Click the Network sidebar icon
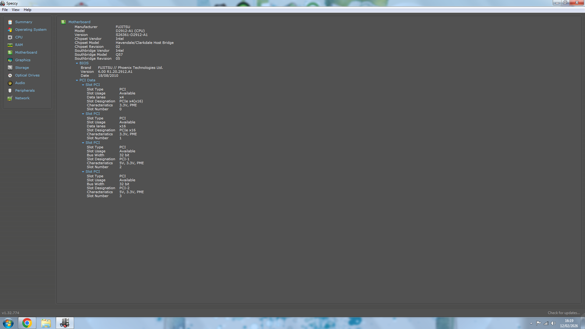Screen dimensions: 585x329 pyautogui.click(x=10, y=98)
